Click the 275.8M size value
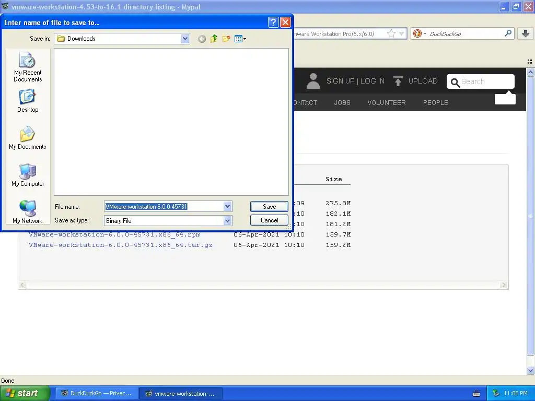 click(x=338, y=203)
